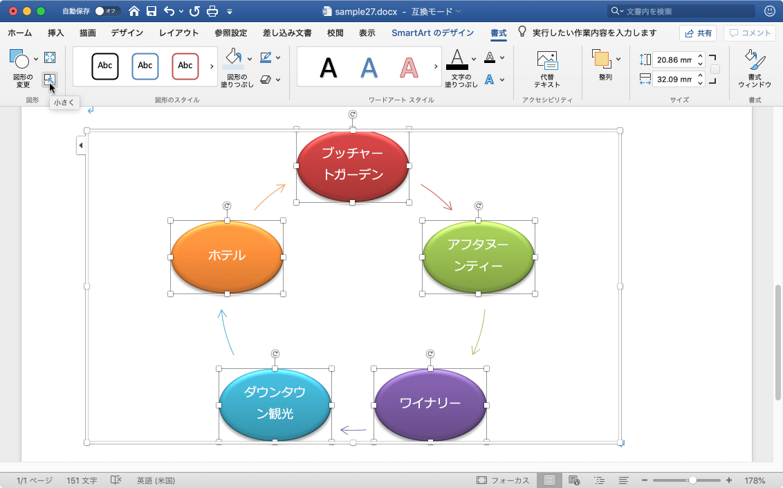Apply the pink outlined WordArt A style
This screenshot has width=783, height=488.
(x=409, y=67)
